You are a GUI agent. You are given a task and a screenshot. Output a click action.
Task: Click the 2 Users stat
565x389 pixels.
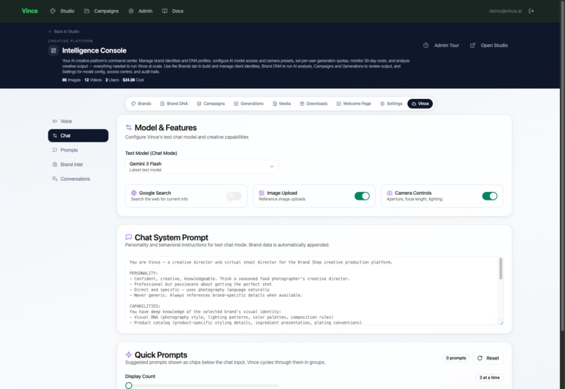pos(112,80)
